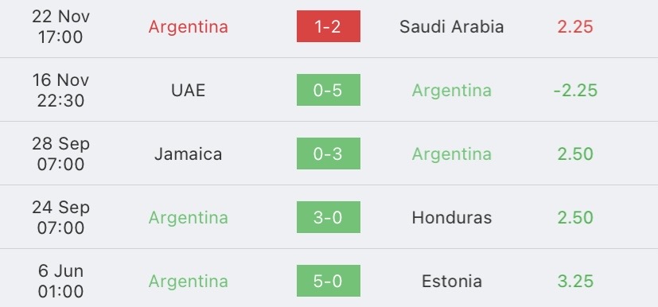Select the -2.25 handicap value
Screen dimensions: 658x307
coord(575,90)
